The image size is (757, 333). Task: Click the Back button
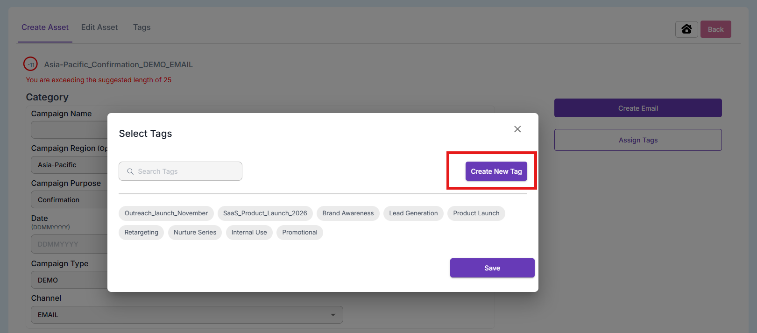click(x=715, y=29)
